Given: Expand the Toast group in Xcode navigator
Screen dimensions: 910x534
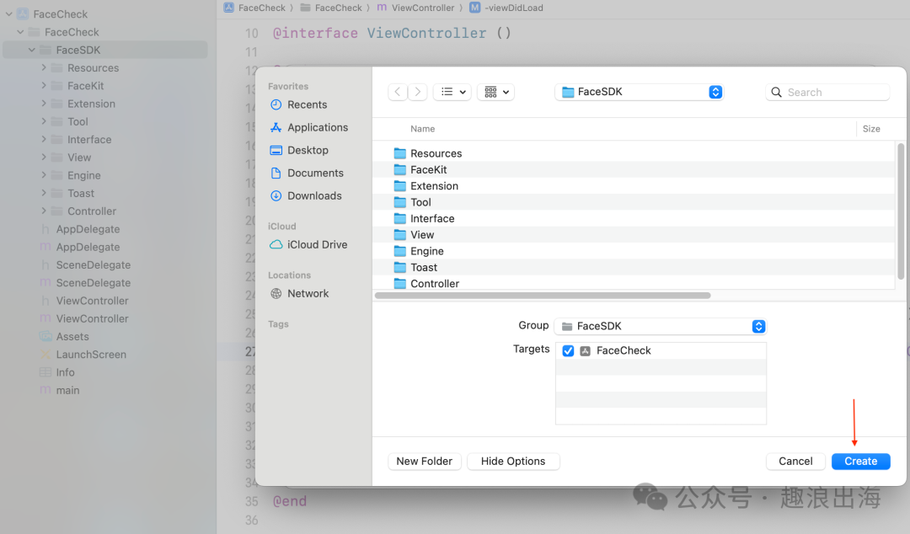Looking at the screenshot, I should [x=44, y=193].
